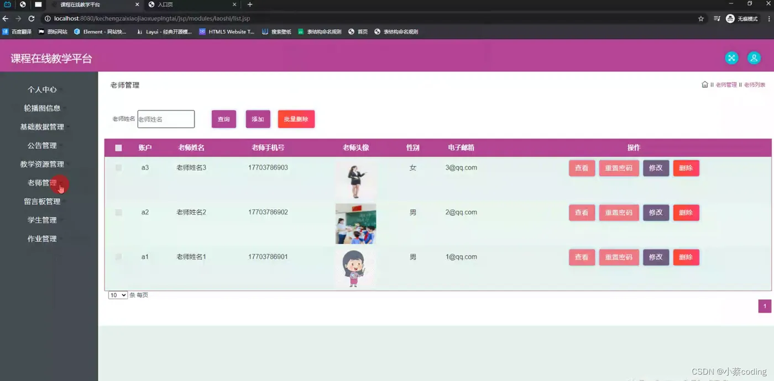Open Layui bookmark in bookmarks bar
The image size is (774, 381).
164,31
